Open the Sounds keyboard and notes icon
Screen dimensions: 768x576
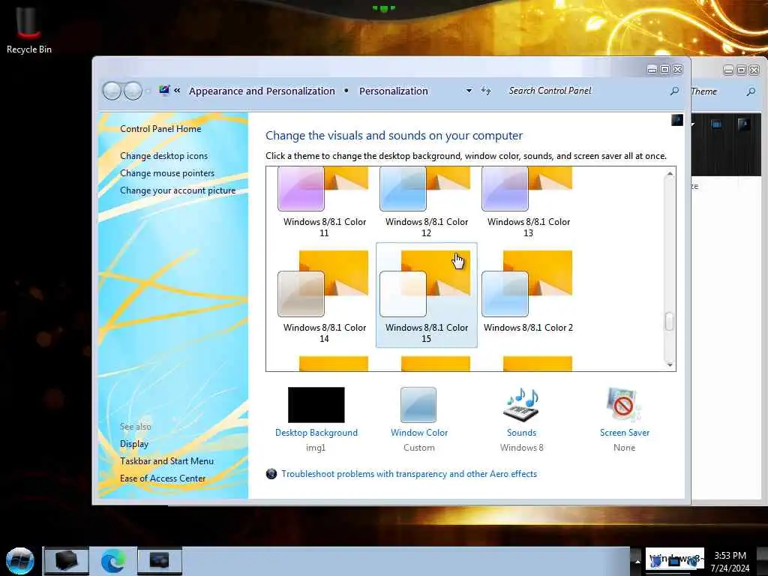(x=522, y=404)
